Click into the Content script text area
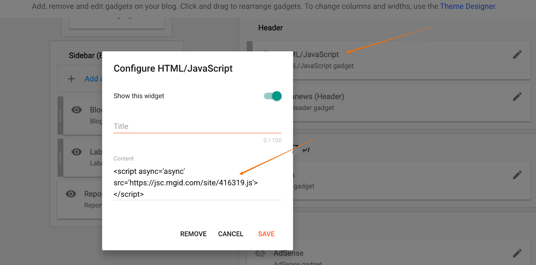This screenshot has width=536, height=265. [x=197, y=183]
